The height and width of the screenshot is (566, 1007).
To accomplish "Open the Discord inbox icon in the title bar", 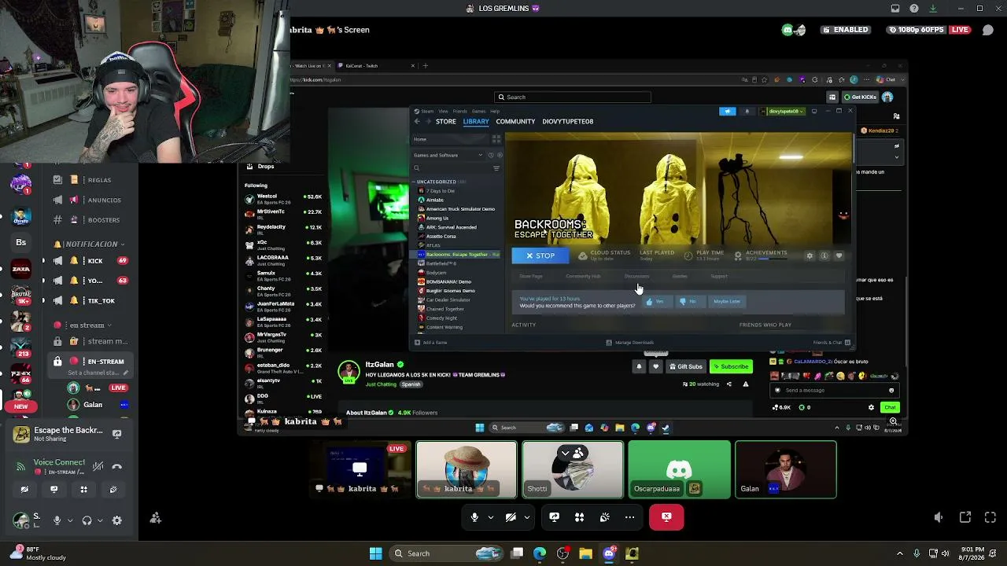I will tap(895, 9).
